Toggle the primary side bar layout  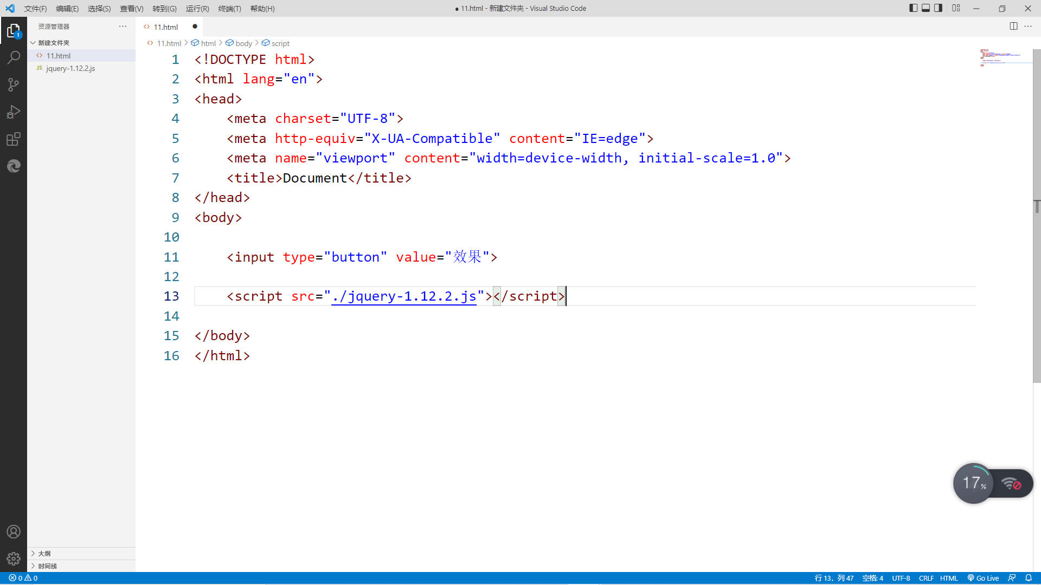[914, 8]
